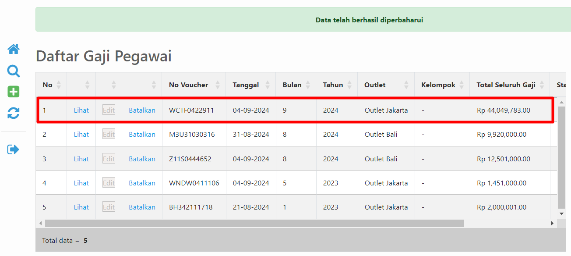
Task: Sort by Outlet column header
Action: (386, 85)
